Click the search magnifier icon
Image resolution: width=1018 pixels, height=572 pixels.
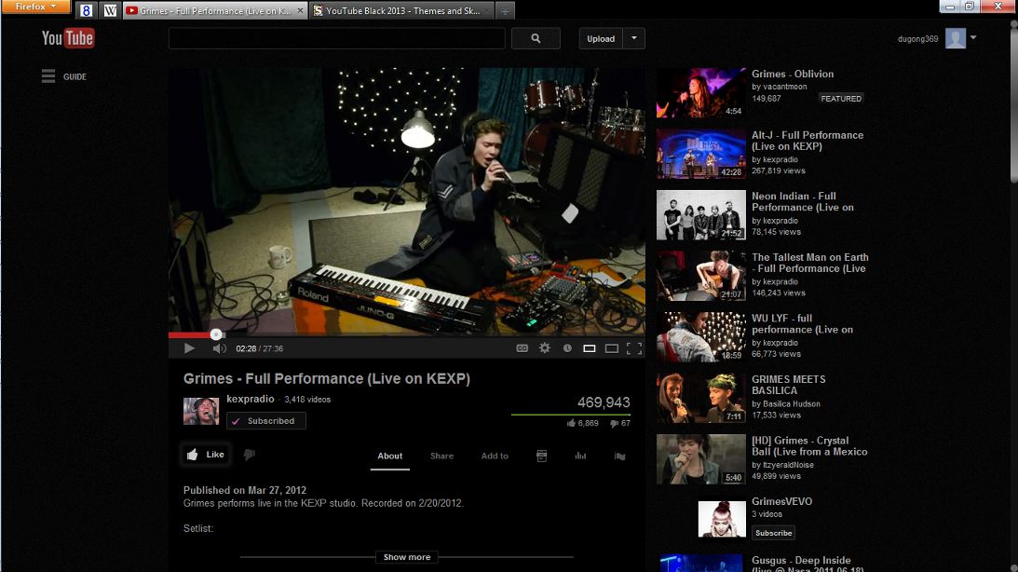click(534, 38)
